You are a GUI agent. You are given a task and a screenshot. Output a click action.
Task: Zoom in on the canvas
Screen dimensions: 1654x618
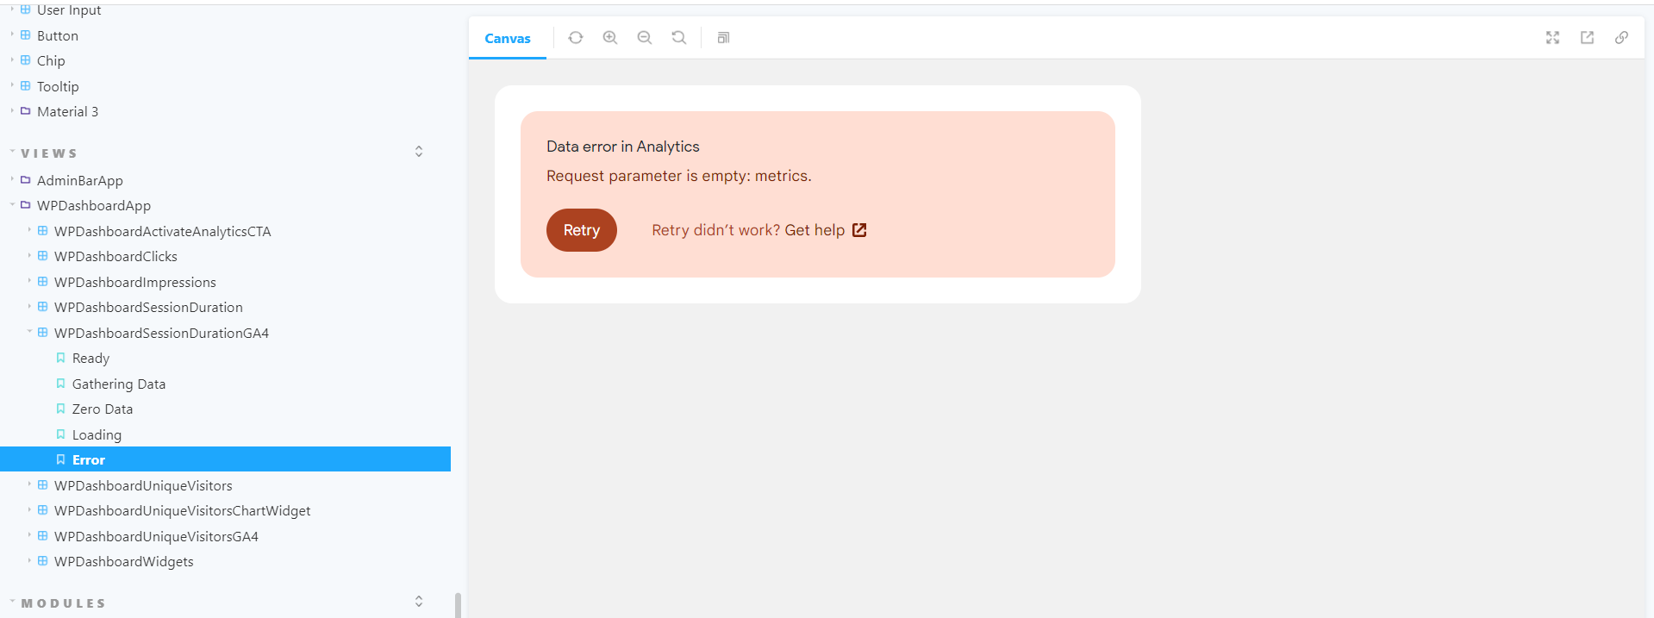[x=610, y=38]
